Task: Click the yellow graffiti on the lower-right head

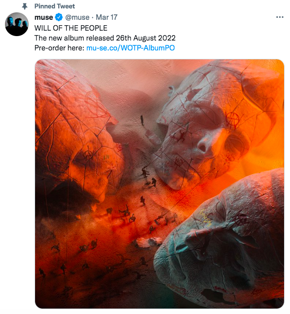Action: 207,217
